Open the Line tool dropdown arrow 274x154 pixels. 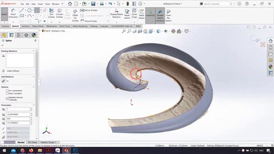[25, 10]
